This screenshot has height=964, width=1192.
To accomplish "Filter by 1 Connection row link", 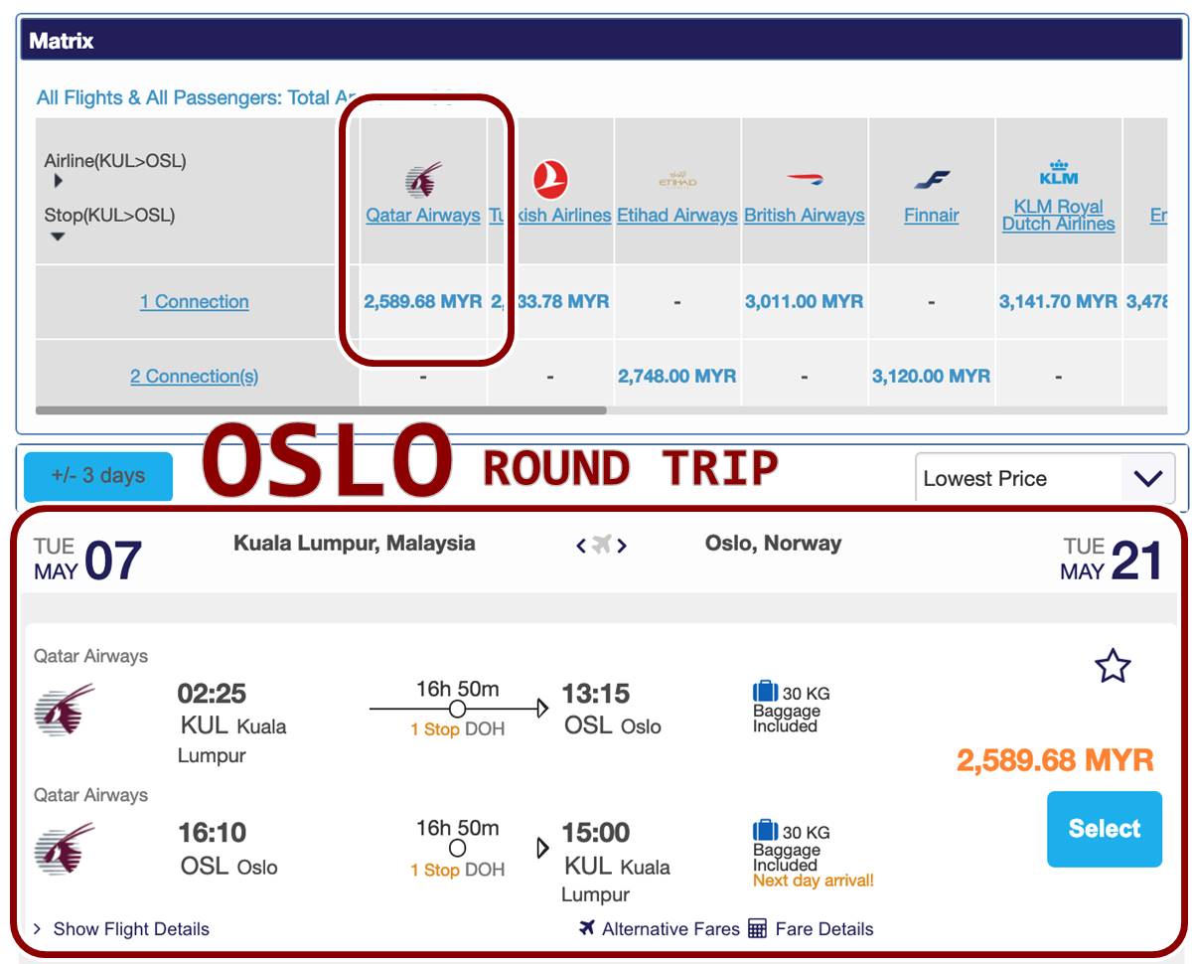I will [195, 301].
